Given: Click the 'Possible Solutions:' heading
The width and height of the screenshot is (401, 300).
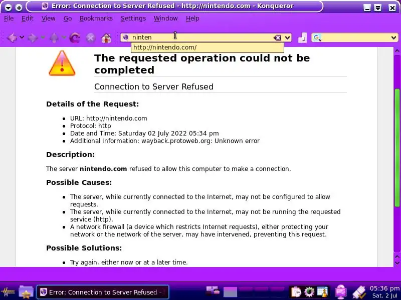Looking at the screenshot, I should [x=84, y=248].
